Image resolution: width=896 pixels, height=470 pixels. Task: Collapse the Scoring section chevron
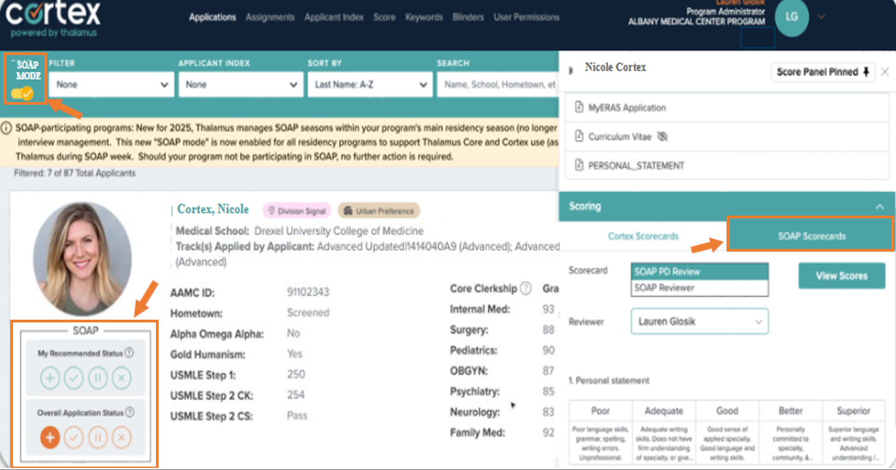[880, 206]
